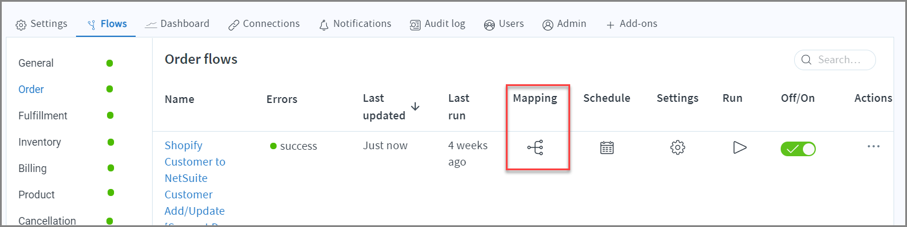This screenshot has width=907, height=227.
Task: Select General in the sidebar
Action: pyautogui.click(x=36, y=63)
